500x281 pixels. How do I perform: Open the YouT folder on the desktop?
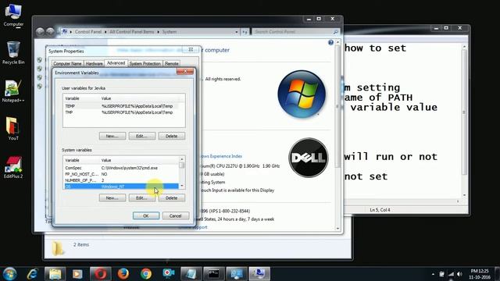[x=12, y=129]
